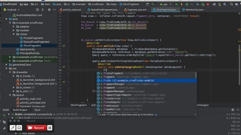Click the vistas breadcrumb in navigation bar
Screen dimensions: 241x135
click(113, 4)
